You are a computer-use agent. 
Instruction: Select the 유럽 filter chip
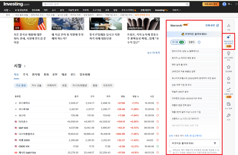(64, 85)
